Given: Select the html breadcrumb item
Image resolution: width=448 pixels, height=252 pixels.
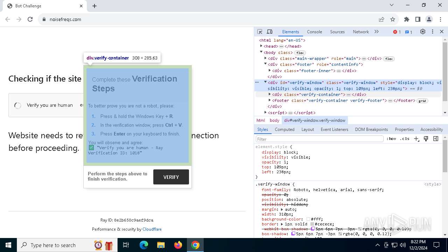Looking at the screenshot, I should 261,120.
